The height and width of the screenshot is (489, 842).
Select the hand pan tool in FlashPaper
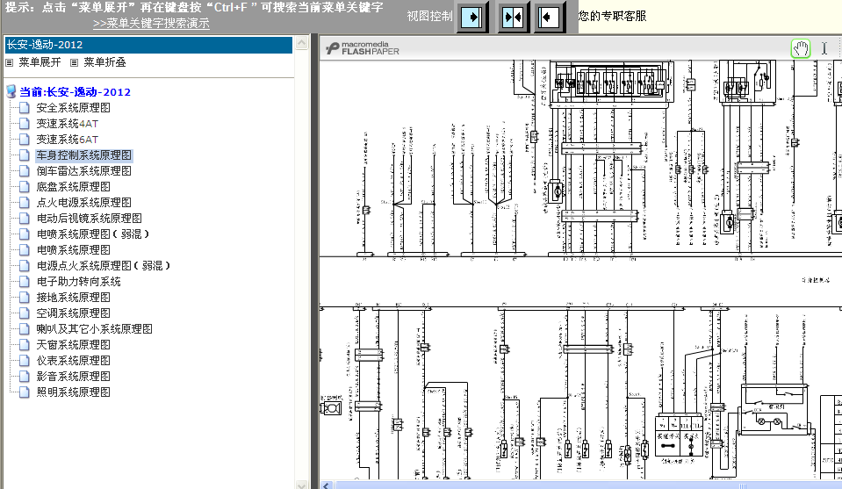[x=800, y=48]
